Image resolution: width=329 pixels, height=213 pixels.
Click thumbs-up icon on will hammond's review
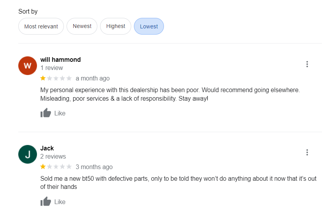click(46, 113)
